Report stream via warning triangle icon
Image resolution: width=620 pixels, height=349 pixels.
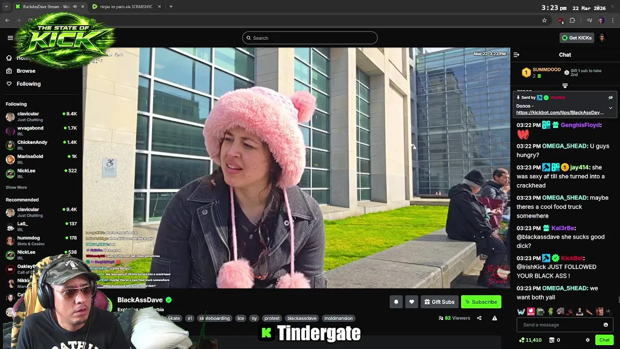[495, 318]
